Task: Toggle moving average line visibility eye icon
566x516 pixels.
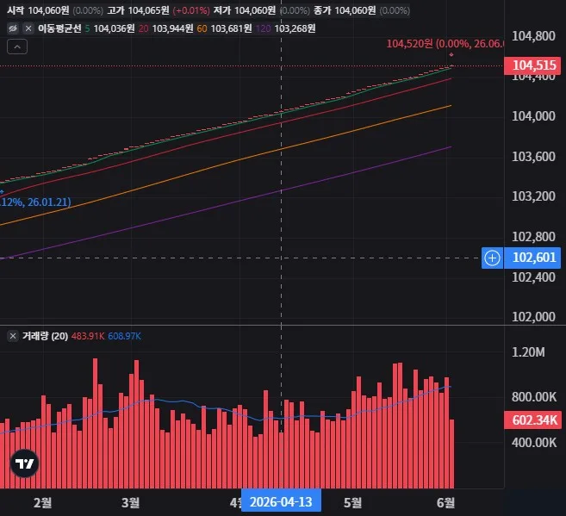Action: pos(13,28)
